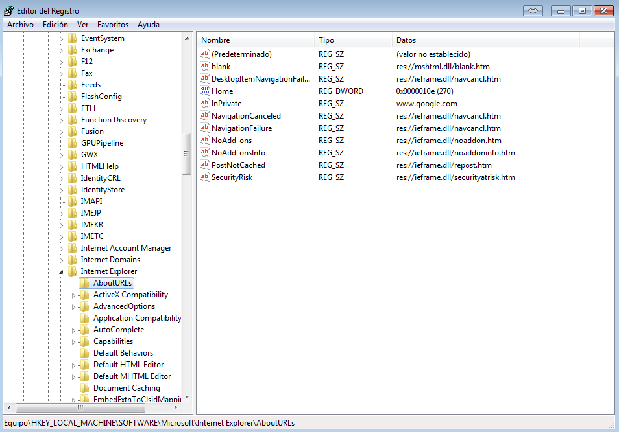Click the folder icon of Application Compatibility
This screenshot has width=619, height=432.
(84, 318)
